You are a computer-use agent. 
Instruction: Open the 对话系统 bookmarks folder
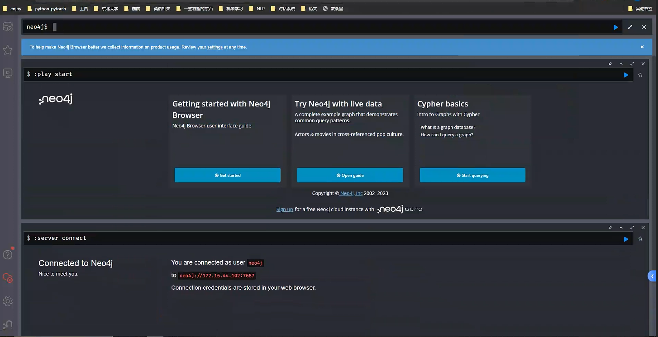point(283,8)
